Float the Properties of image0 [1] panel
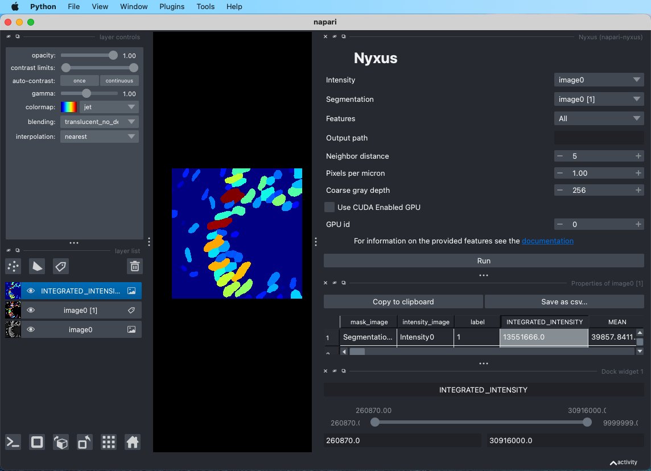This screenshot has height=471, width=651. (344, 283)
